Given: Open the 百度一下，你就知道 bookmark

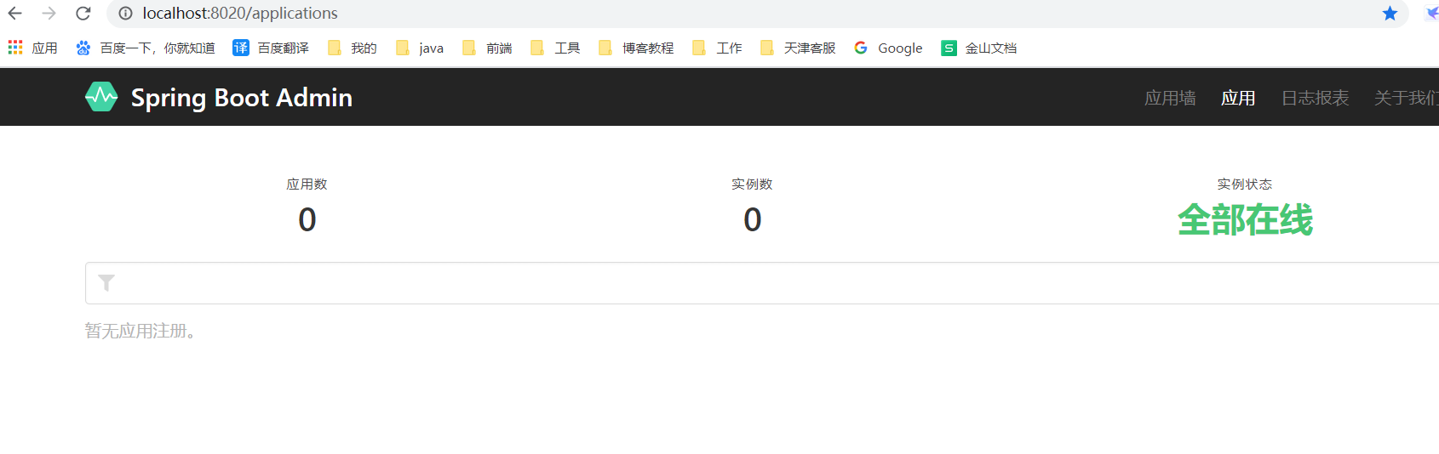Looking at the screenshot, I should point(145,48).
